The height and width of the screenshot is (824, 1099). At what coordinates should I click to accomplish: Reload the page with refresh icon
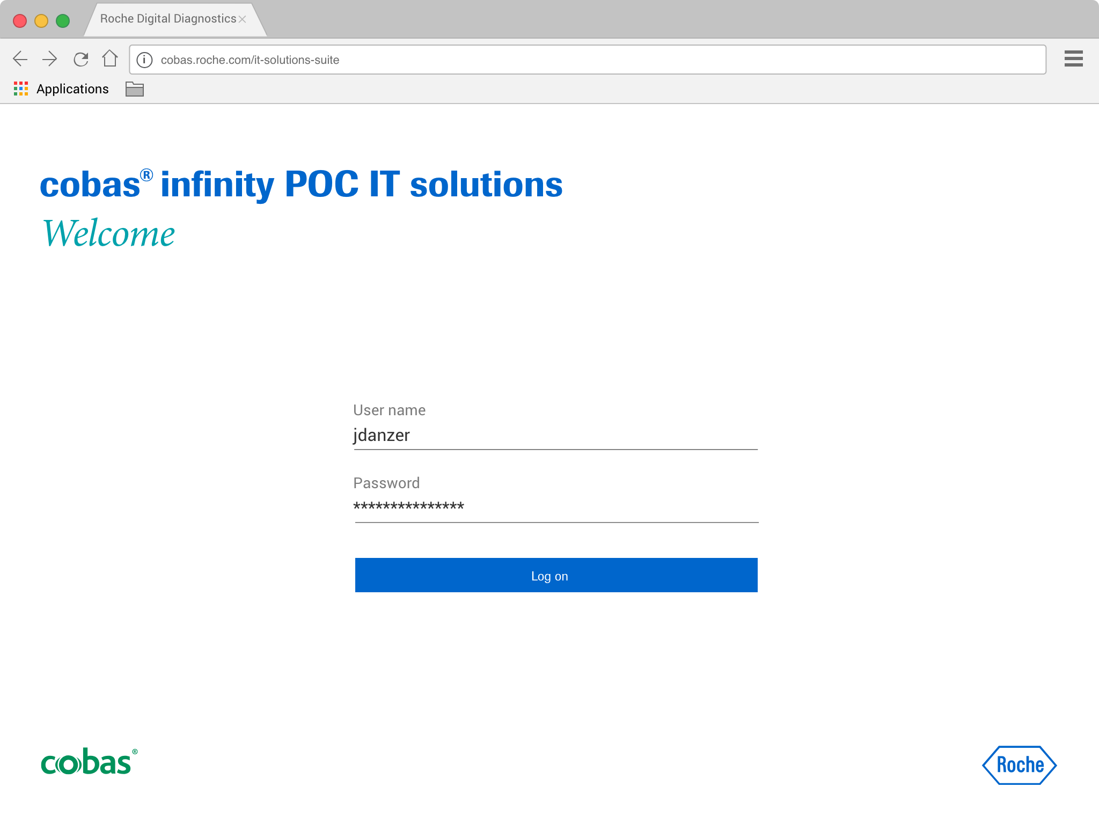tap(81, 59)
